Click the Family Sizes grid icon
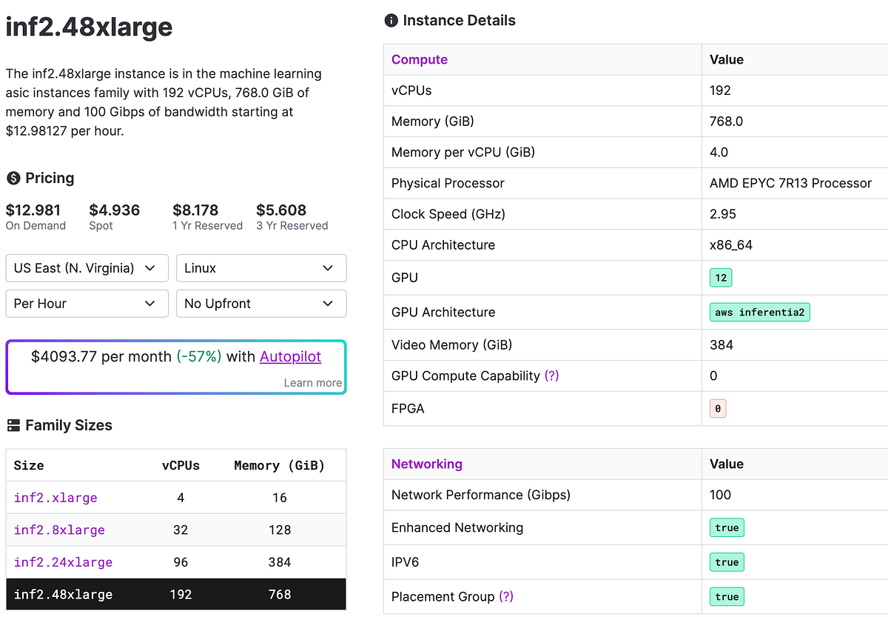Image resolution: width=888 pixels, height=617 pixels. (13, 424)
